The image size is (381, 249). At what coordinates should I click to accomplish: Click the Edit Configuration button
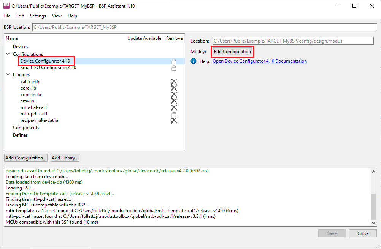232,52
